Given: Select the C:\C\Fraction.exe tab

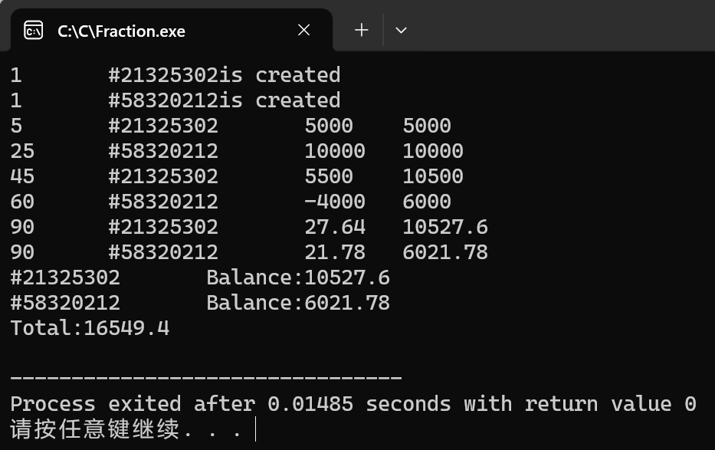Looking at the screenshot, I should (x=171, y=30).
